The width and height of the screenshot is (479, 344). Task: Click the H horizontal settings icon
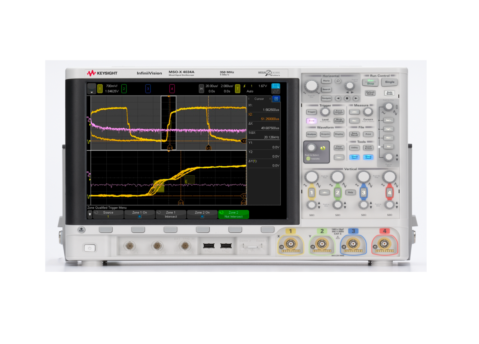[x=201, y=89]
